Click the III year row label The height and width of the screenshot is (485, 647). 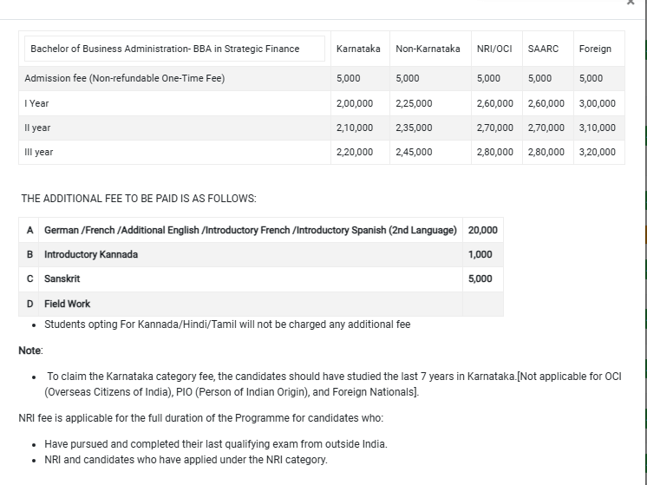[39, 152]
